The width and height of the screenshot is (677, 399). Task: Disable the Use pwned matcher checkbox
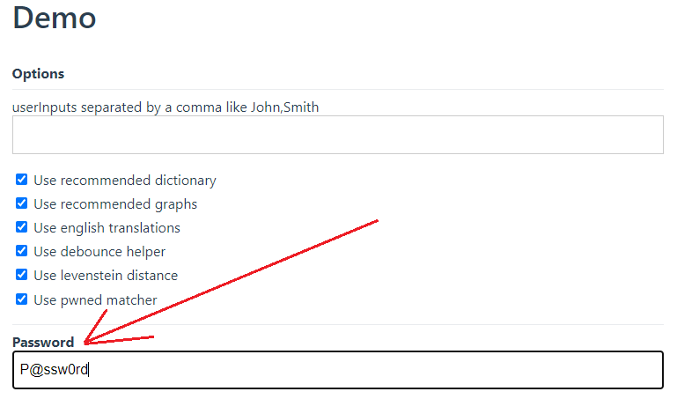point(22,299)
